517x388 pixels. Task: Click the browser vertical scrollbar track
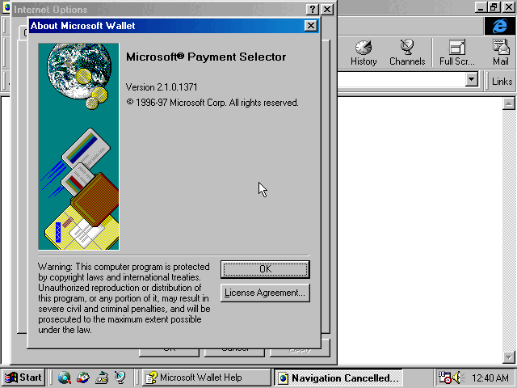click(x=508, y=230)
